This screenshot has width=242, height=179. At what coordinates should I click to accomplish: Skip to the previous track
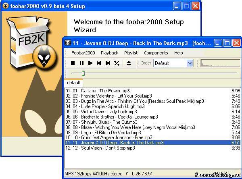coord(99,63)
